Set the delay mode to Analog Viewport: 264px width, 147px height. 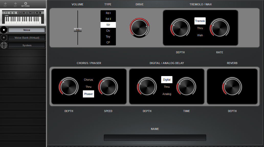167,94
